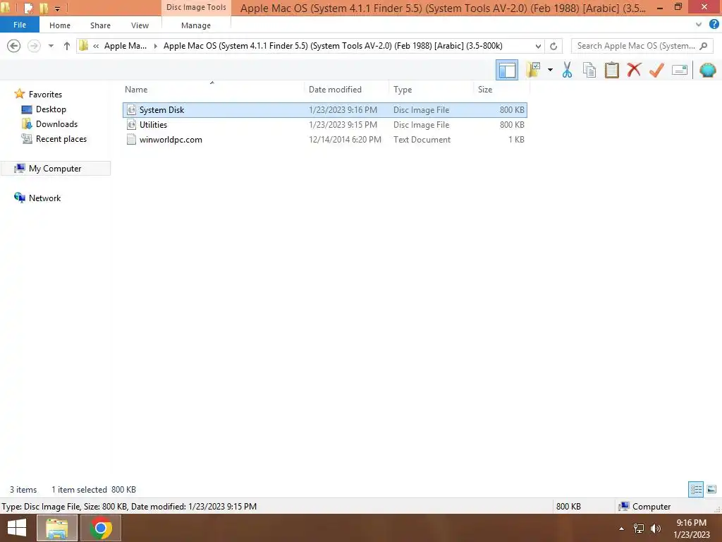Open Favorites in the navigation pane
This screenshot has height=542, width=722.
point(45,94)
